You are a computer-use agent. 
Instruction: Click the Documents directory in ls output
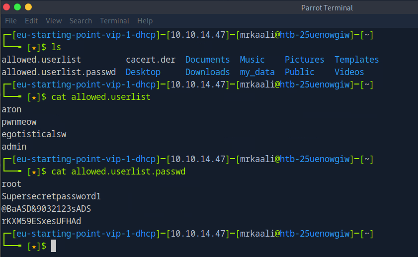pyautogui.click(x=207, y=60)
